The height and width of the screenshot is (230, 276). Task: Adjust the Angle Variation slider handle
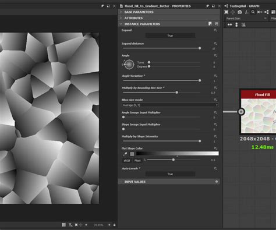coord(200,80)
